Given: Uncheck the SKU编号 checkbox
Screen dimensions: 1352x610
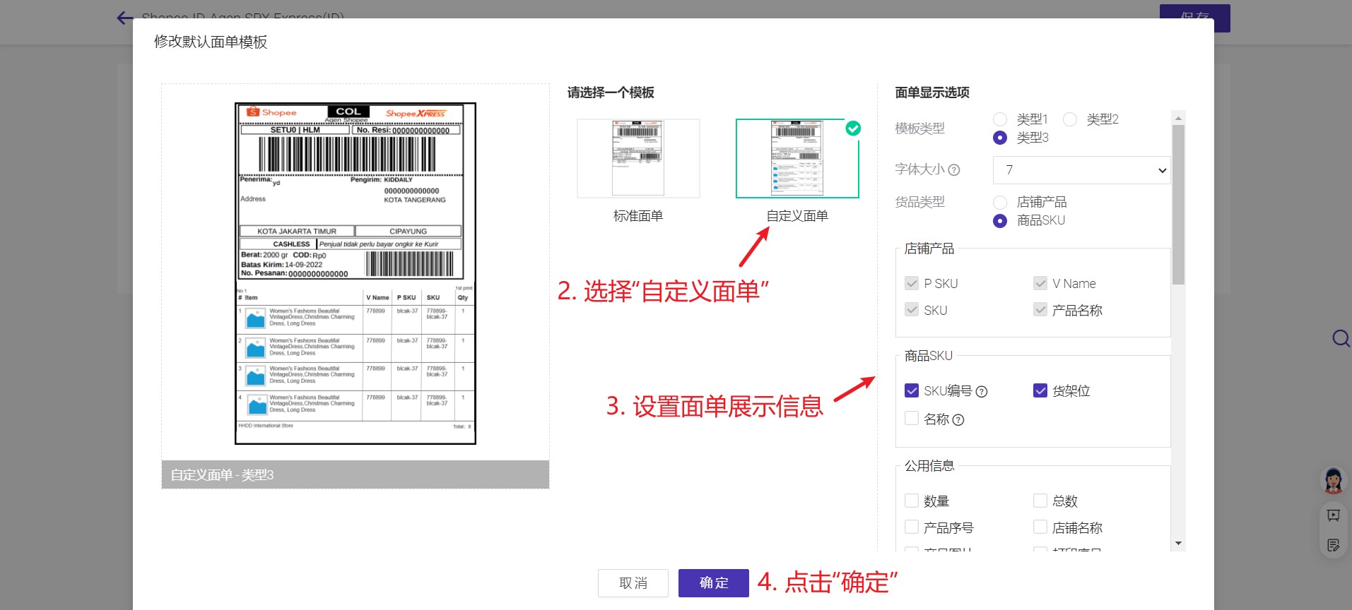Looking at the screenshot, I should [912, 390].
